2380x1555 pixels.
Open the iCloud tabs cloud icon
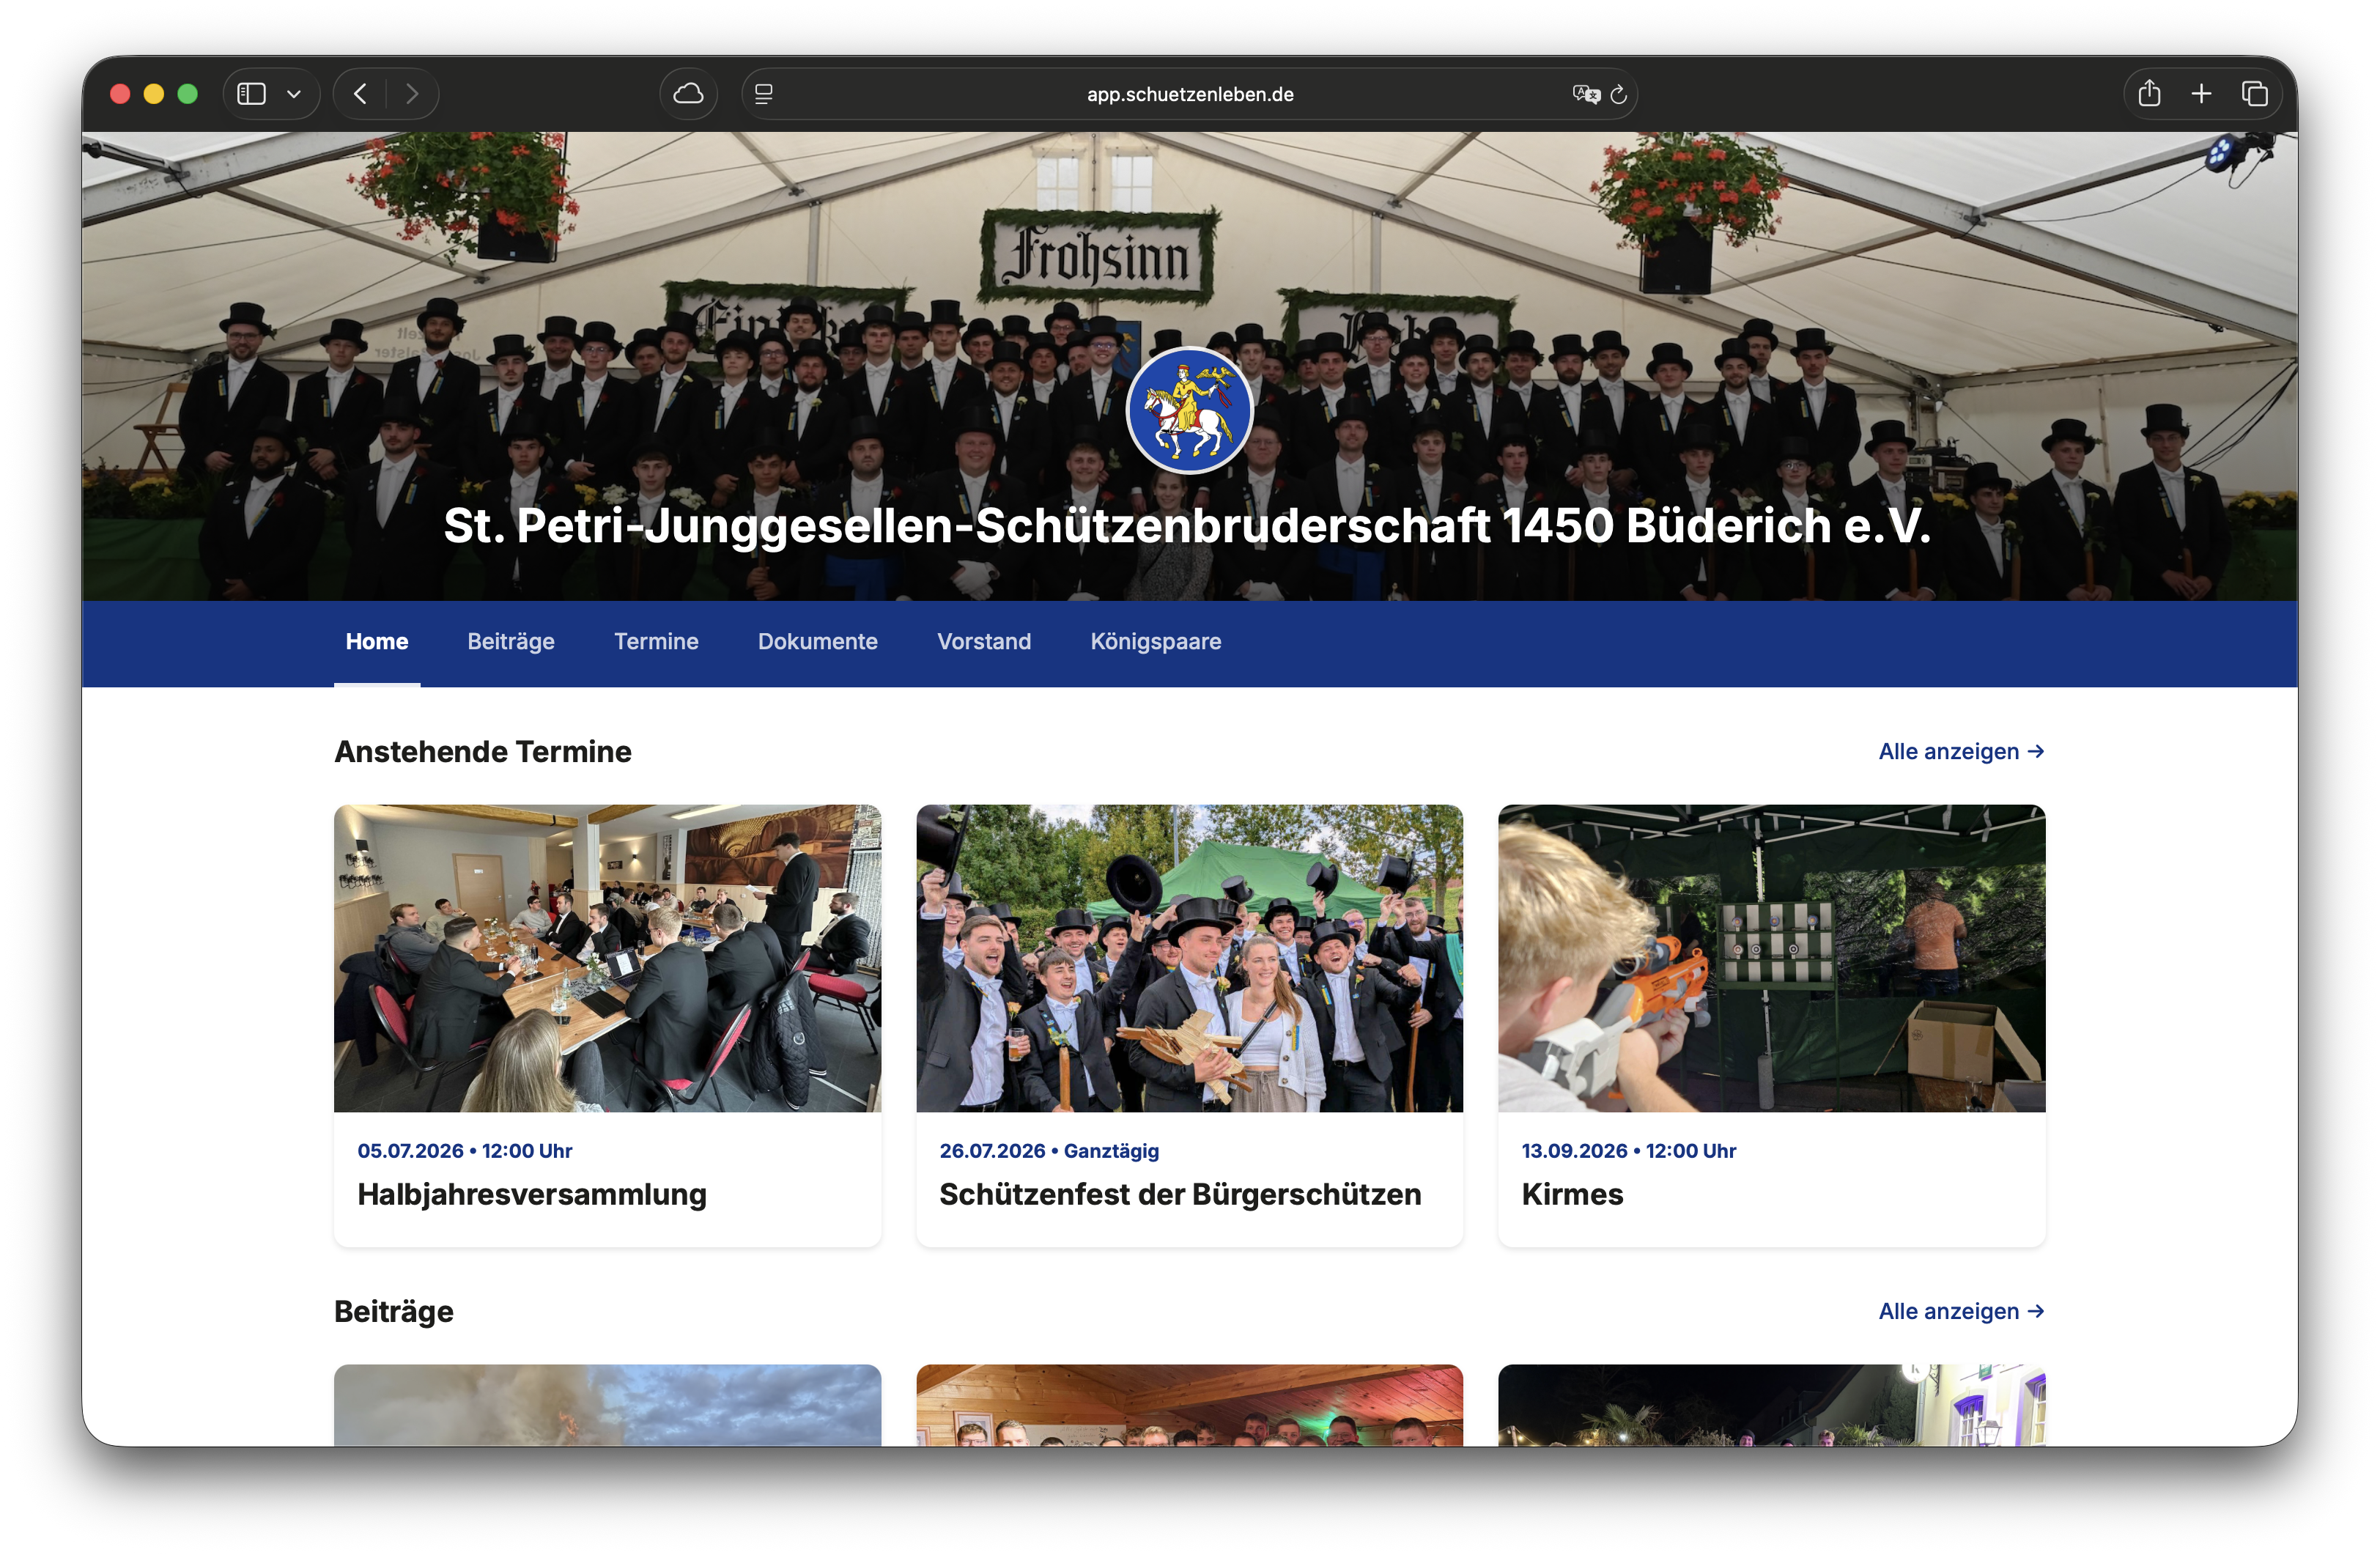pos(688,94)
